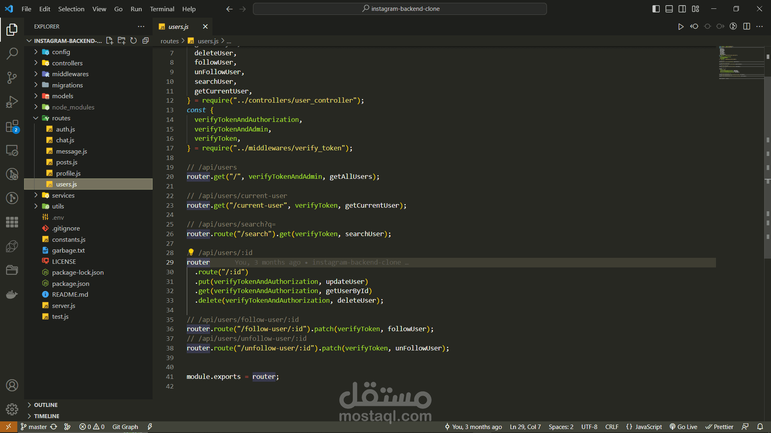Toggle the primary sidebar visibility
The image size is (771, 433).
[656, 8]
